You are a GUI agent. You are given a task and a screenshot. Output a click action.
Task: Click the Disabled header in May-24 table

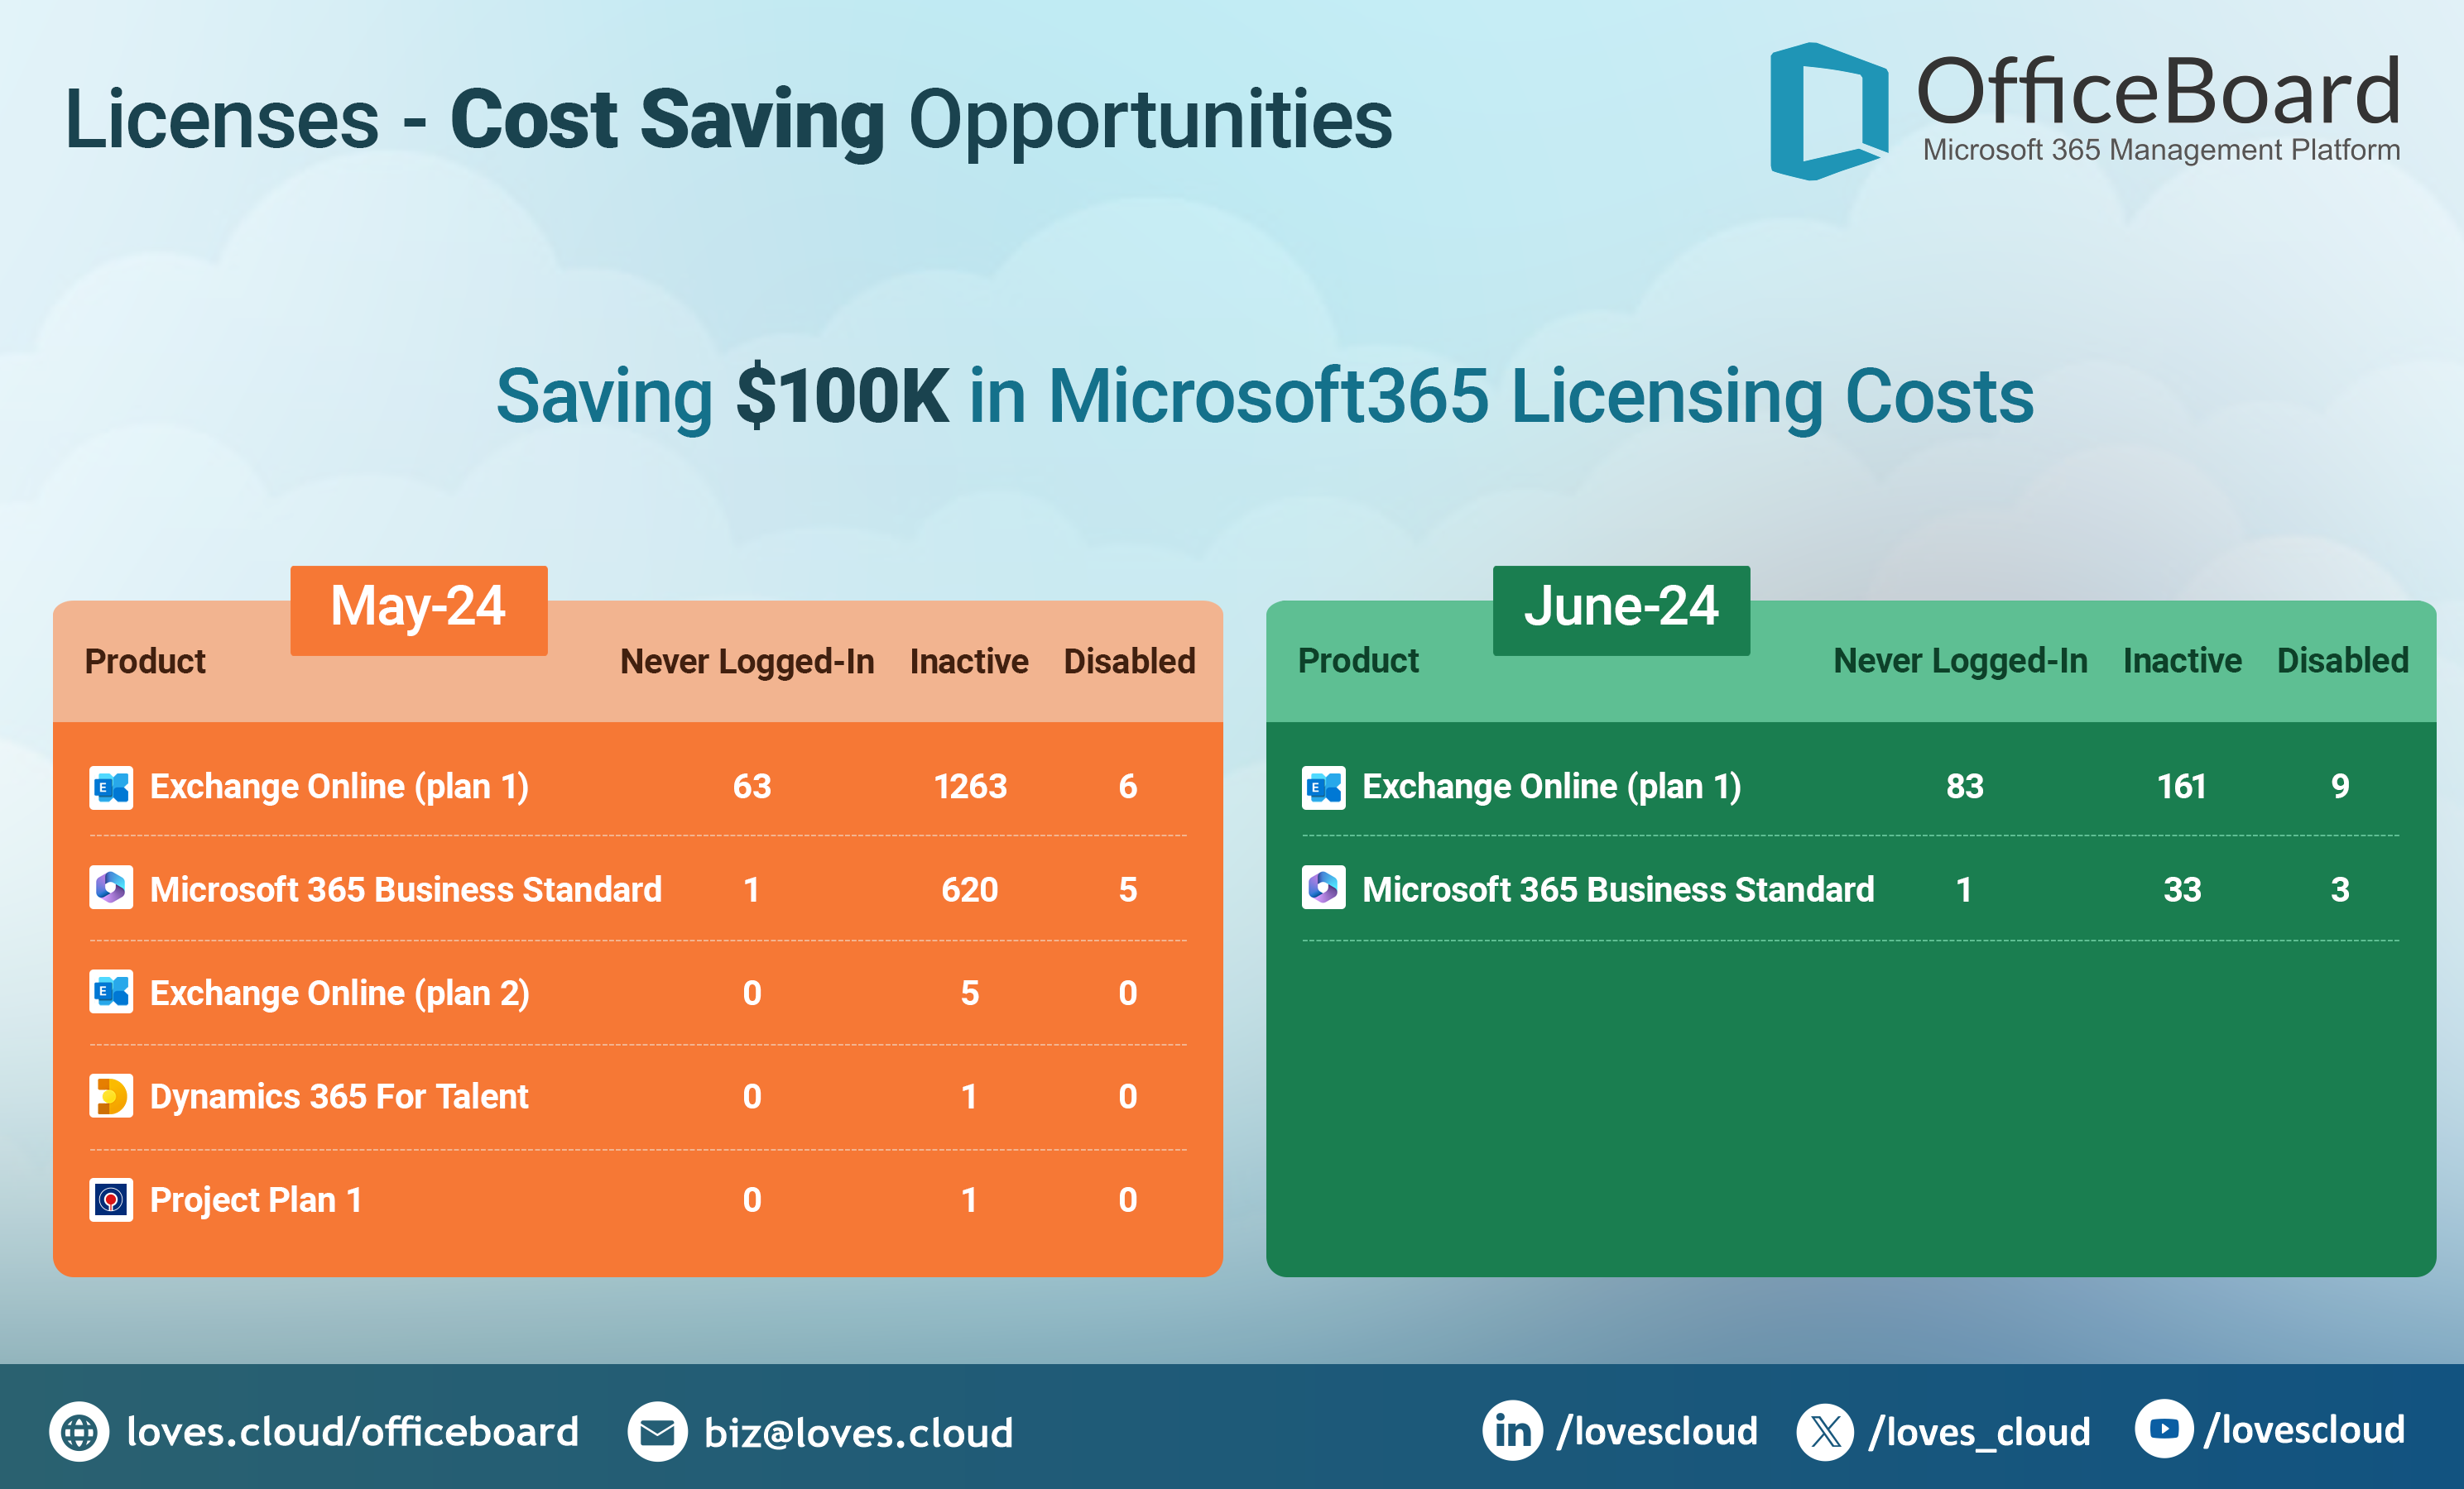[x=1129, y=662]
